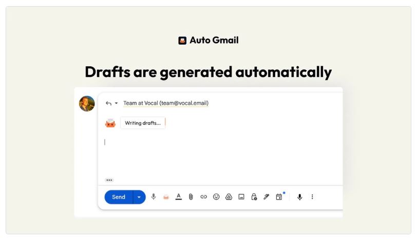Image resolution: width=416 pixels, height=241 pixels.
Task: Open text formatting options icon
Action: coord(179,197)
